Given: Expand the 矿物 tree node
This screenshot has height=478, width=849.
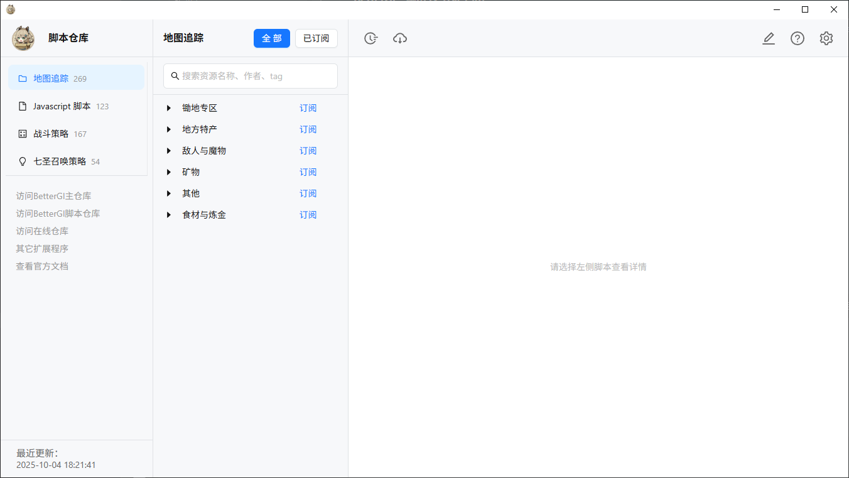Looking at the screenshot, I should (169, 172).
